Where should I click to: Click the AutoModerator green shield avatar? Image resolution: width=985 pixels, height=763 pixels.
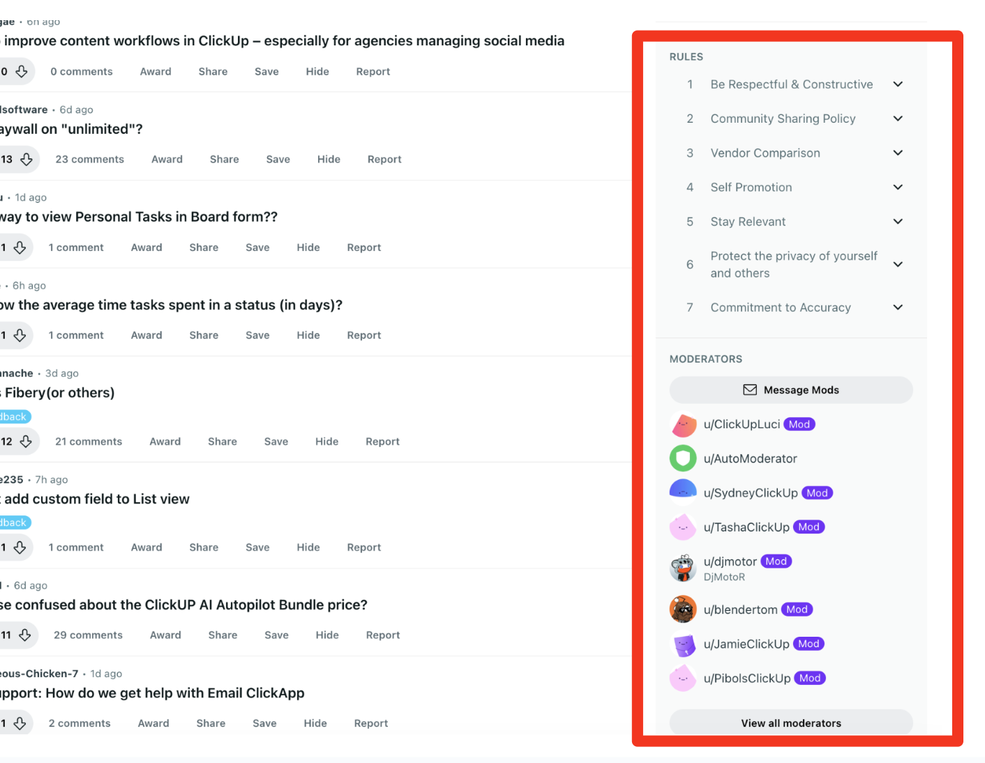click(x=683, y=458)
